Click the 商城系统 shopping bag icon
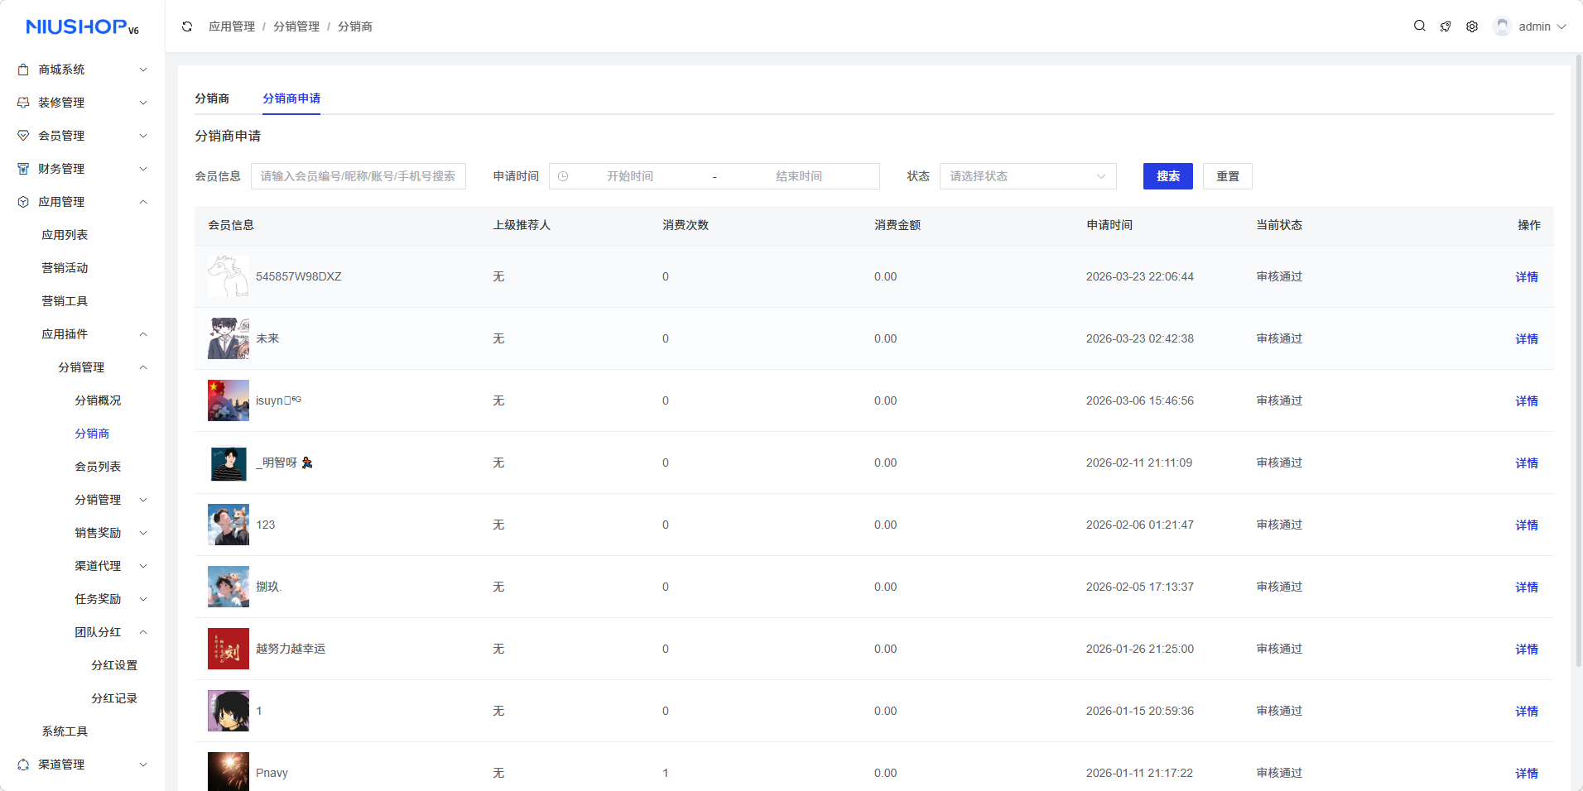The height and width of the screenshot is (791, 1583). click(23, 70)
